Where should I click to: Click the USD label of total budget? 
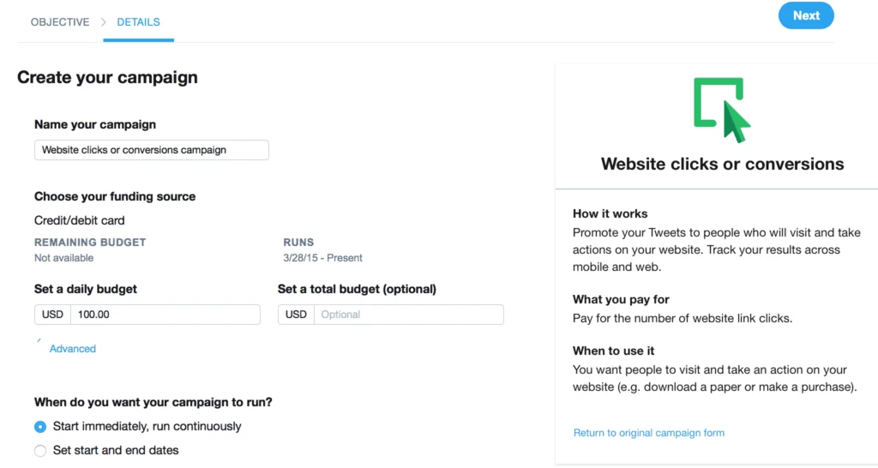click(296, 315)
